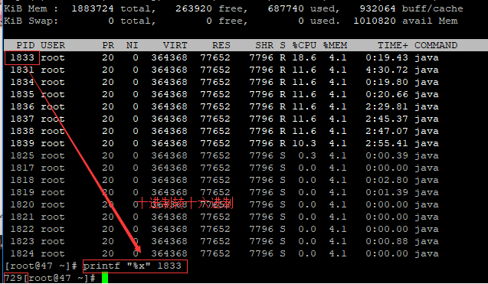Click the printf "%x" 1833 command
Image resolution: width=488 pixels, height=284 pixels.
pos(133,266)
